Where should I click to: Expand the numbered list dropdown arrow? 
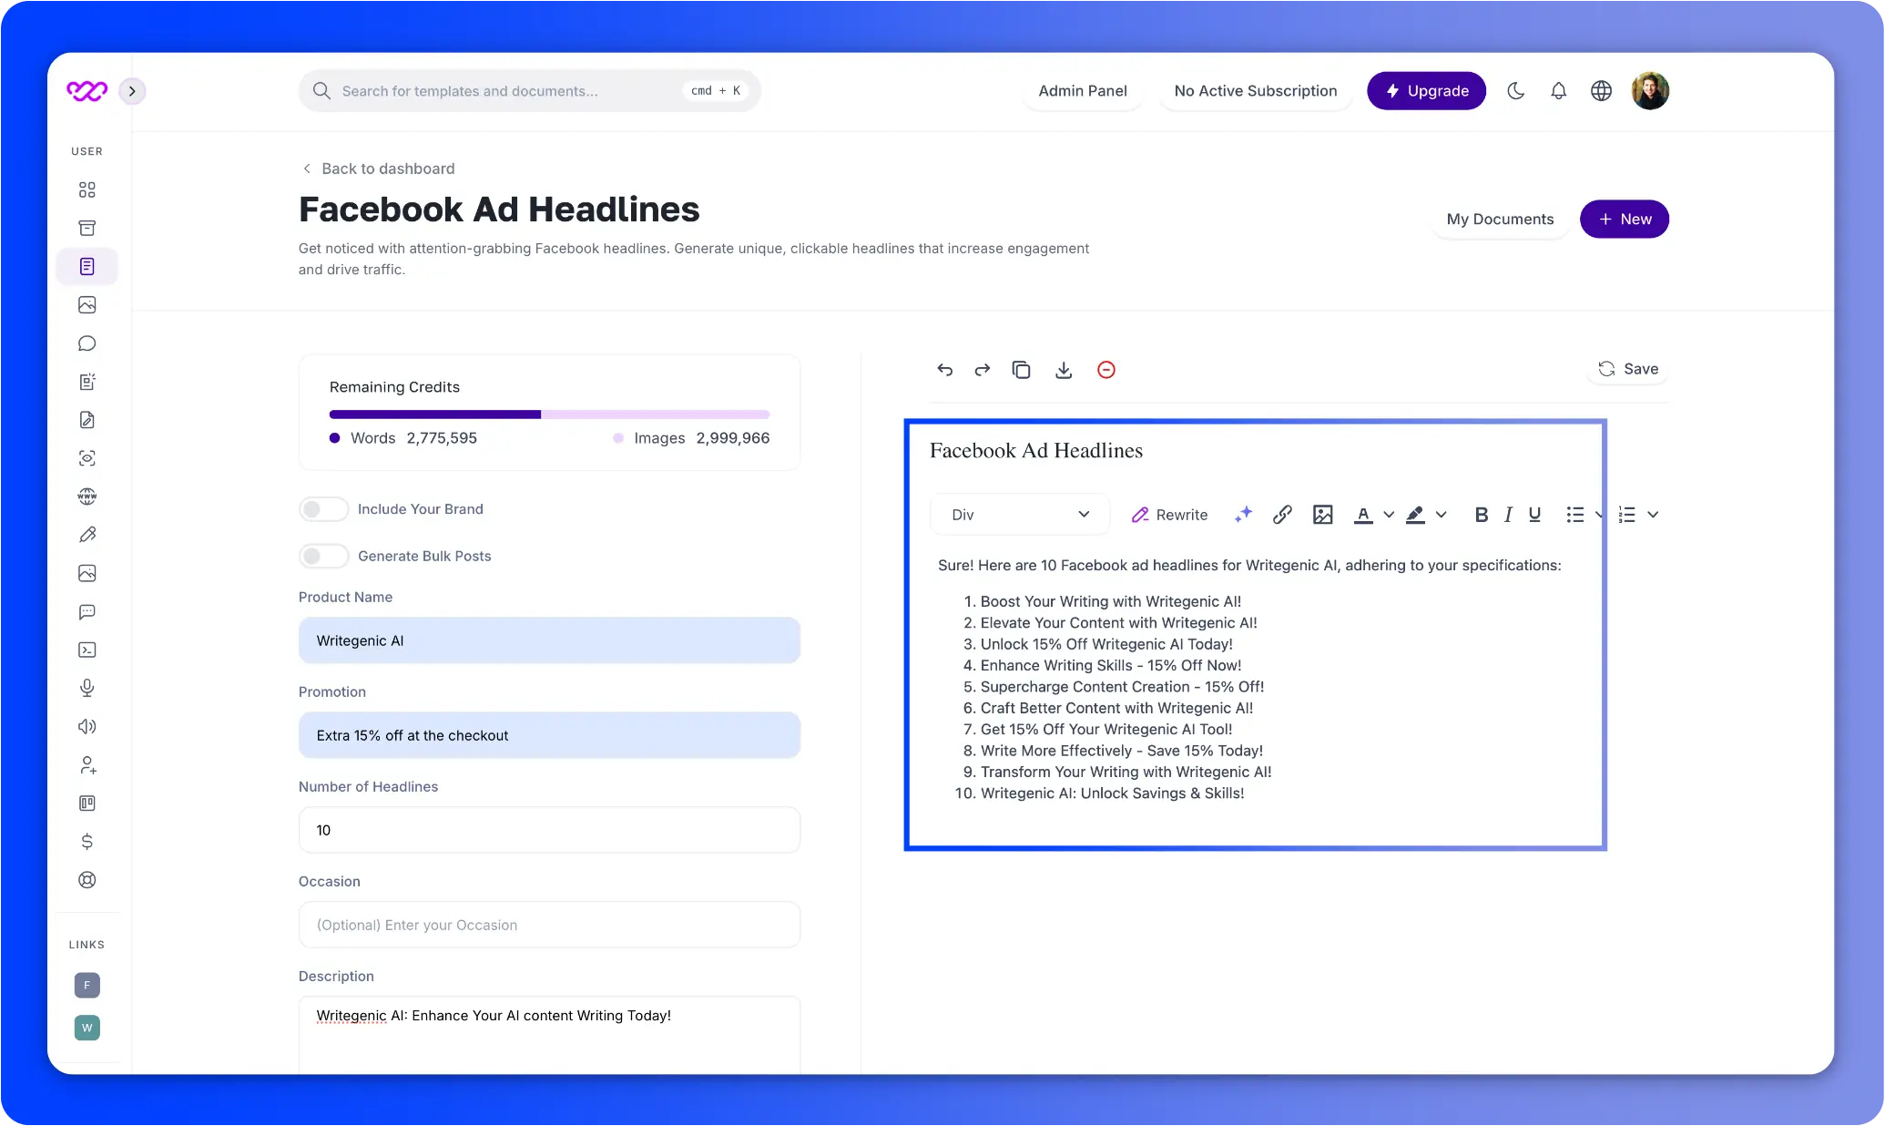tap(1653, 515)
